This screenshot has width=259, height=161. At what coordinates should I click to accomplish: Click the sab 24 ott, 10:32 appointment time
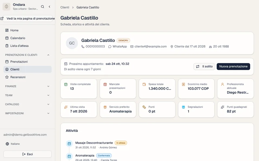[117, 64]
